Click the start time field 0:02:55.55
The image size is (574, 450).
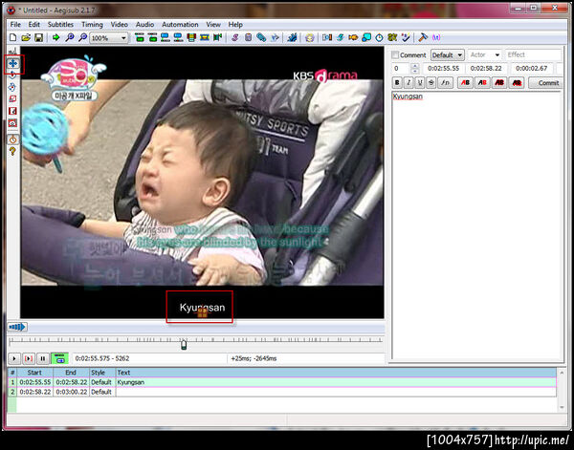(x=443, y=69)
